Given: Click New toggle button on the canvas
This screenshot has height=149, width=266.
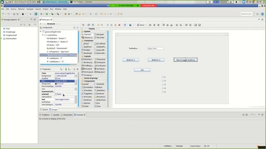Looking at the screenshot, I should [x=186, y=60].
